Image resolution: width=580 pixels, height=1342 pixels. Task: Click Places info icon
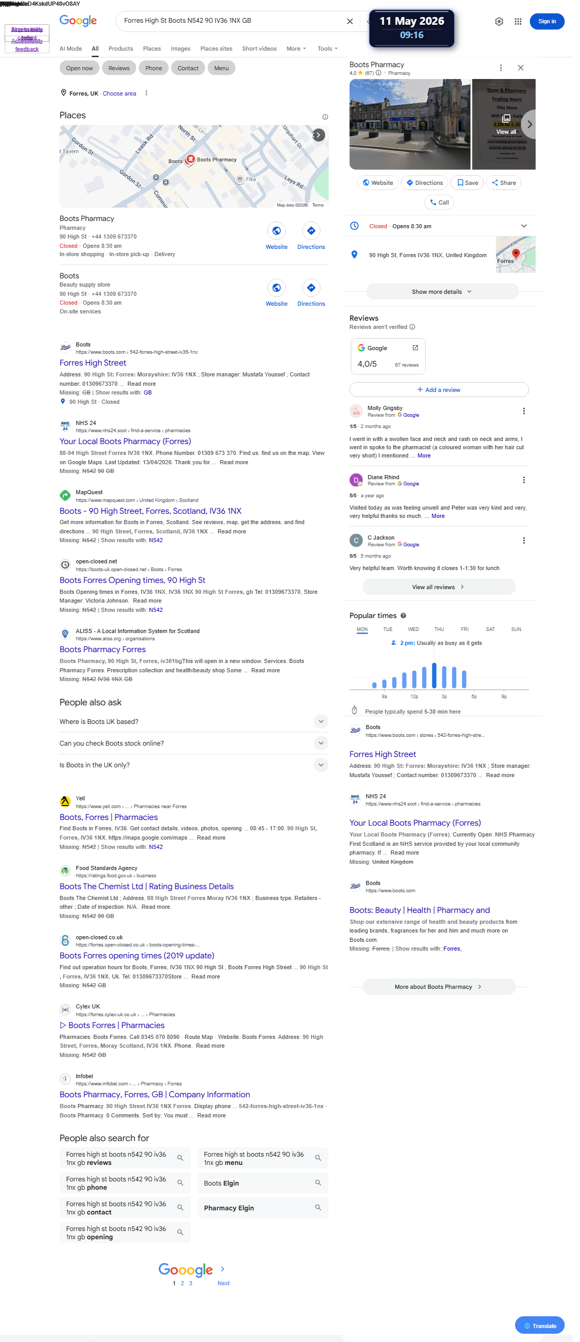point(329,118)
